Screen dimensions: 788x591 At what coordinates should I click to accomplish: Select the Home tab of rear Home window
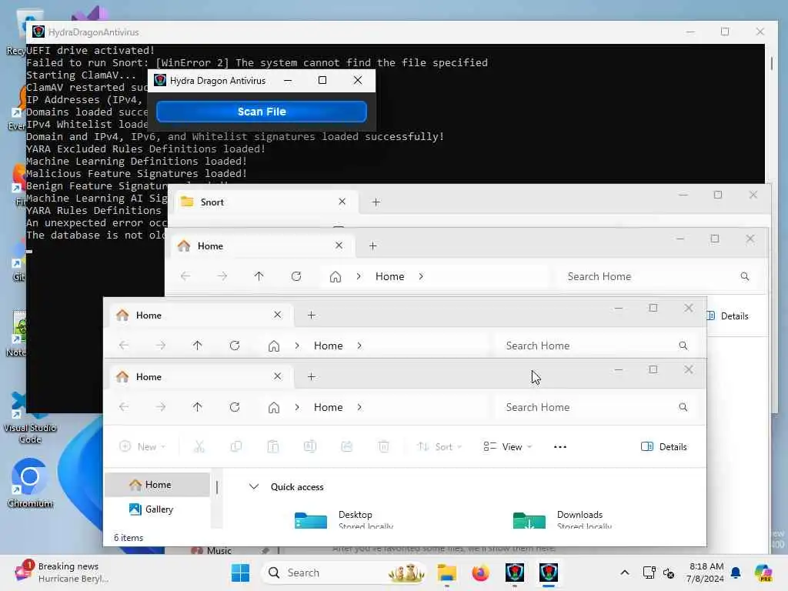click(263, 245)
